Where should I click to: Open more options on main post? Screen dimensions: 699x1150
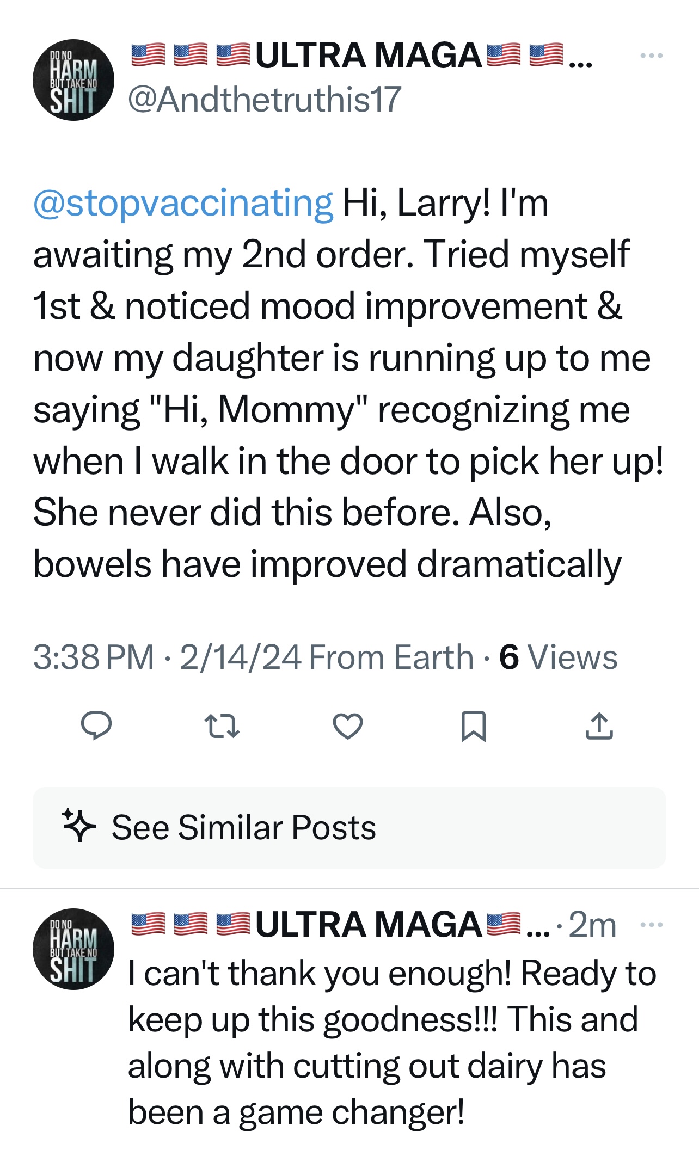point(651,56)
